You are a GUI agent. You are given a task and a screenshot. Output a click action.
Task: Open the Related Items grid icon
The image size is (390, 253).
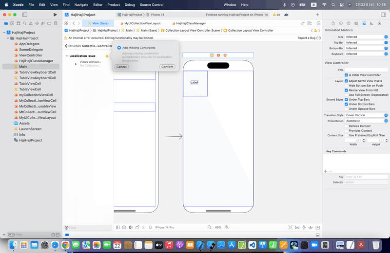point(66,23)
